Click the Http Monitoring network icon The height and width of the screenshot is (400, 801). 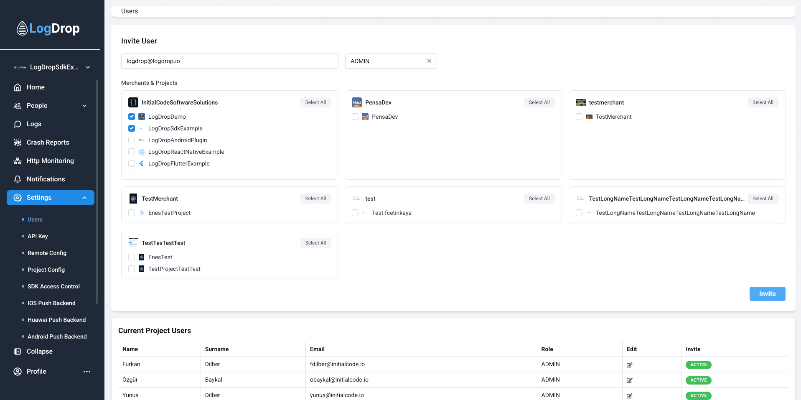[x=18, y=161]
